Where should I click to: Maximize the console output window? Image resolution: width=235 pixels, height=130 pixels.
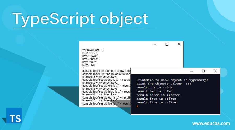point(203,71)
